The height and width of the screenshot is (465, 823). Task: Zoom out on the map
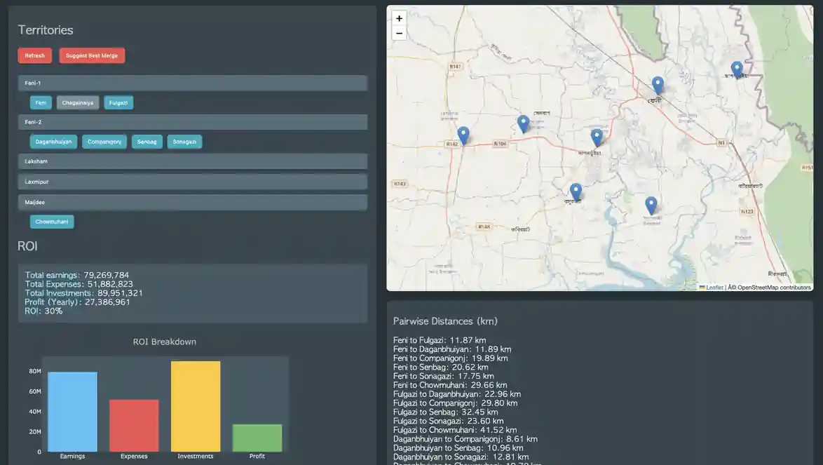tap(399, 34)
